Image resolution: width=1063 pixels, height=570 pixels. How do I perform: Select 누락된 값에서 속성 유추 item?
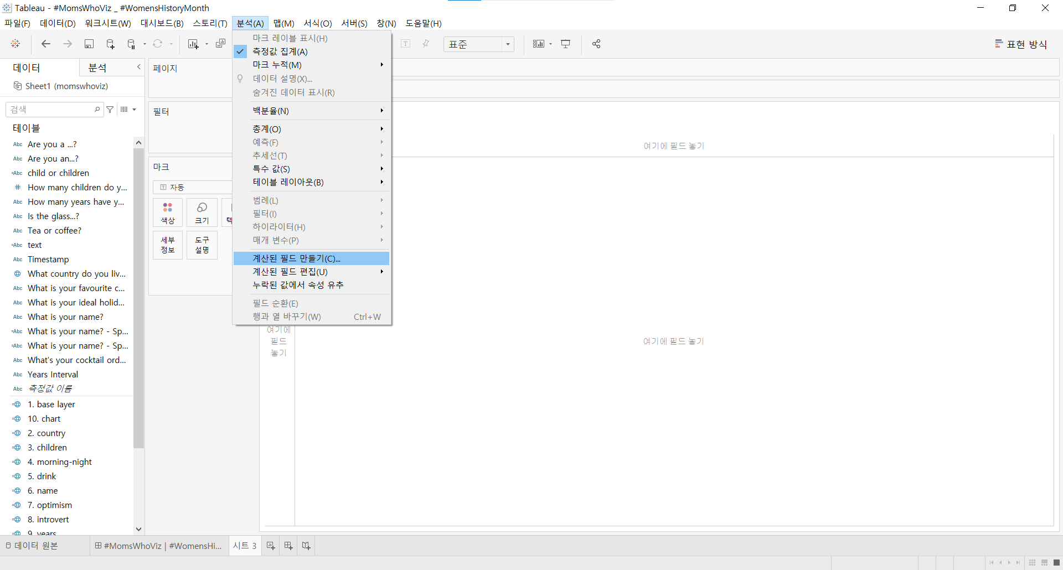(x=312, y=285)
